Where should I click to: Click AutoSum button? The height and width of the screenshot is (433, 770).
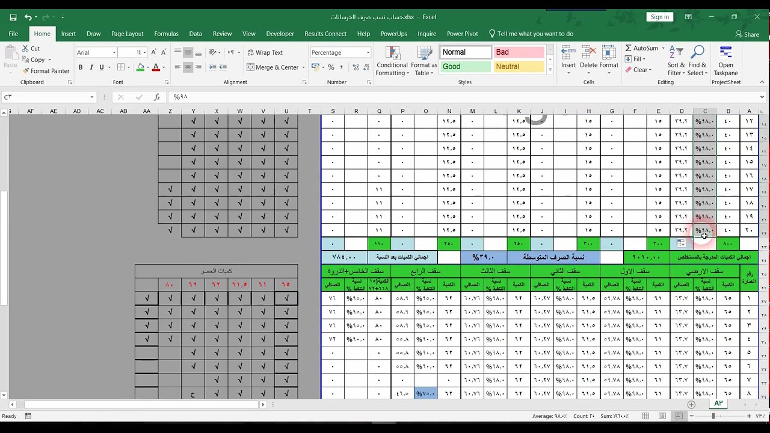[641, 48]
